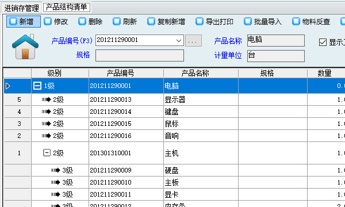Open 物料反查 from the toolbar
The width and height of the screenshot is (345, 207).
(311, 21)
